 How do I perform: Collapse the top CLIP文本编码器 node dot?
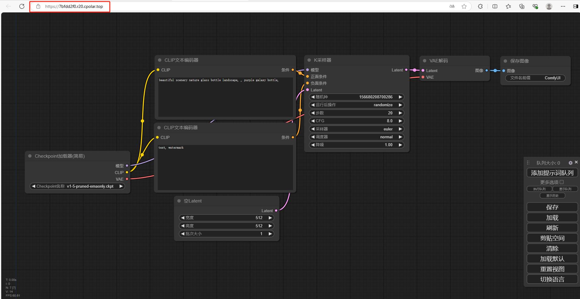click(x=160, y=60)
